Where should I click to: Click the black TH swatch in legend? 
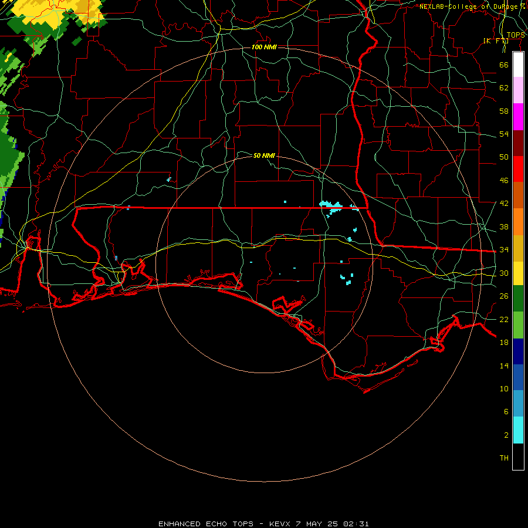click(x=518, y=456)
